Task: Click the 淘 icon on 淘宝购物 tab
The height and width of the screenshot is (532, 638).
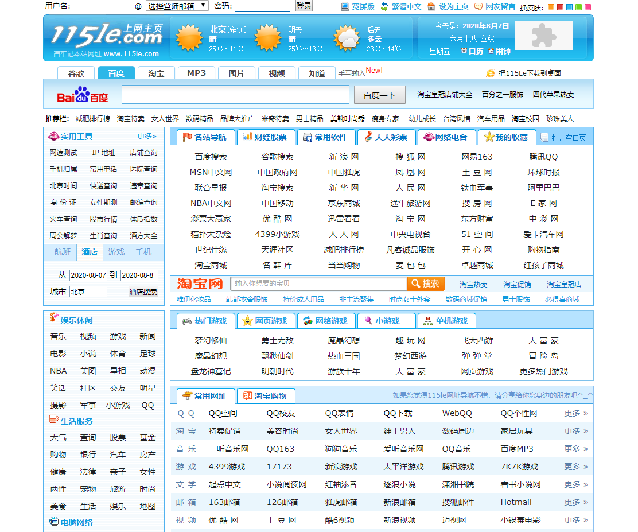Action: click(x=247, y=395)
